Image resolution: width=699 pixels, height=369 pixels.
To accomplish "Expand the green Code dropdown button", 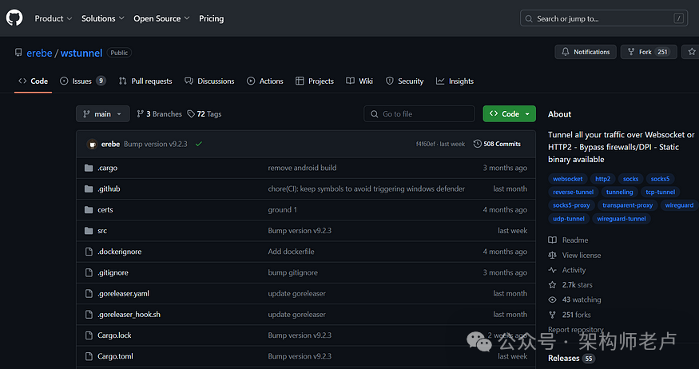I will (509, 114).
